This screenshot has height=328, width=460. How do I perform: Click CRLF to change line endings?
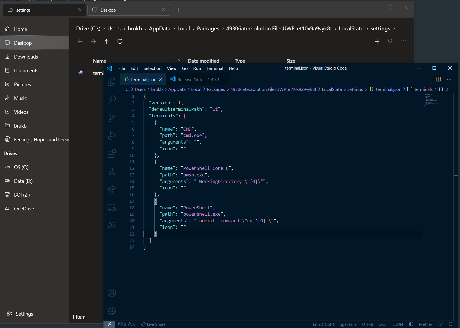[383, 324]
